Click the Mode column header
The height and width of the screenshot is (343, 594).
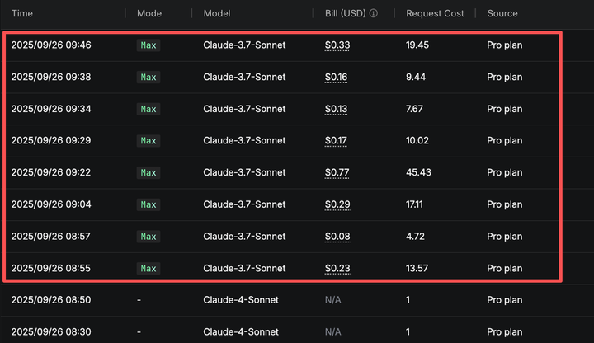(149, 13)
